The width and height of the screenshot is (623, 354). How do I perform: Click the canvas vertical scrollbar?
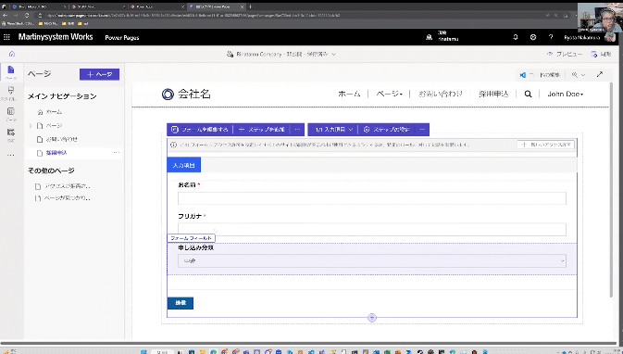[x=611, y=189]
